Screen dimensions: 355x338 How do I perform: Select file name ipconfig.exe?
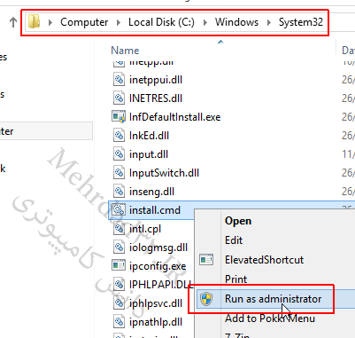coord(158,266)
